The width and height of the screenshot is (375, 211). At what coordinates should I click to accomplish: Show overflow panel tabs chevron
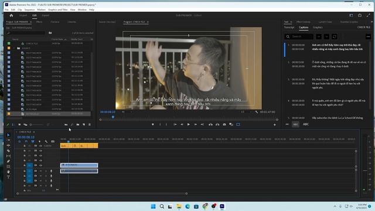[x=372, y=22]
